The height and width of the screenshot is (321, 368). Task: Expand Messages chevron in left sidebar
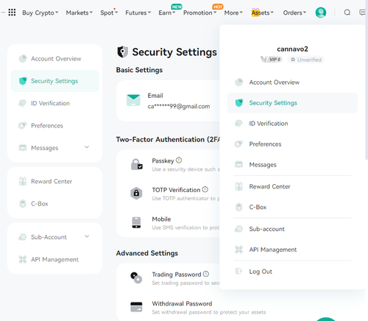click(87, 147)
